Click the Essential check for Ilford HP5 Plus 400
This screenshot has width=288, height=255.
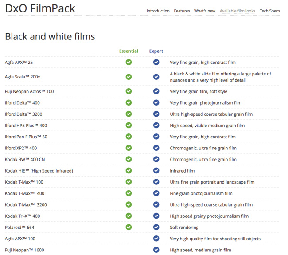tap(128, 125)
